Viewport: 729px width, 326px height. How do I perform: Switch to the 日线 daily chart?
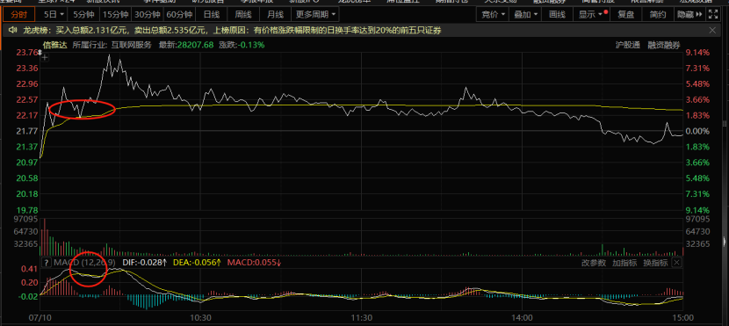[x=212, y=14]
